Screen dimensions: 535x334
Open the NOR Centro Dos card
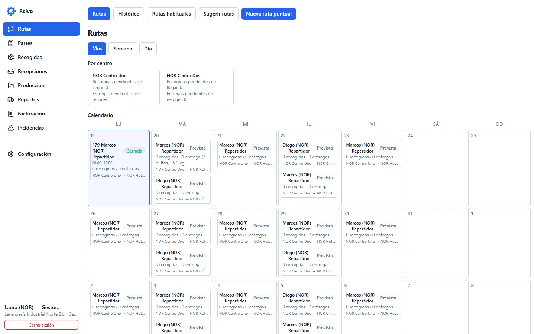[x=198, y=87]
